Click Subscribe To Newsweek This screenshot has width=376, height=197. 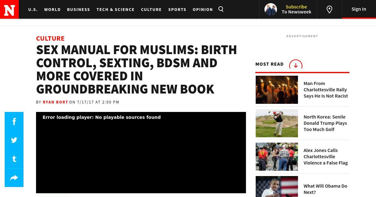click(296, 9)
